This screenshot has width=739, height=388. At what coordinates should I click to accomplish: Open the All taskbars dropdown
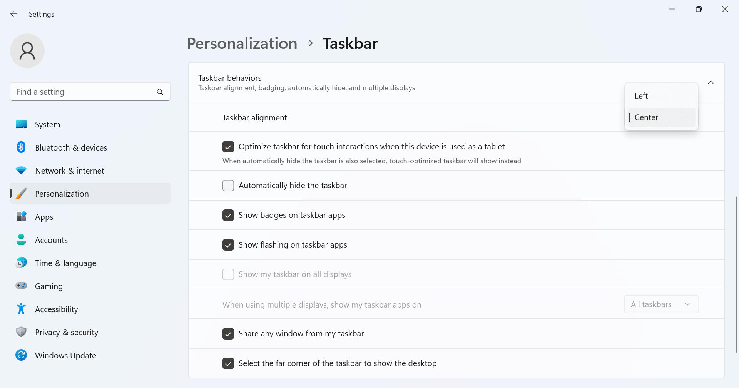click(x=661, y=304)
